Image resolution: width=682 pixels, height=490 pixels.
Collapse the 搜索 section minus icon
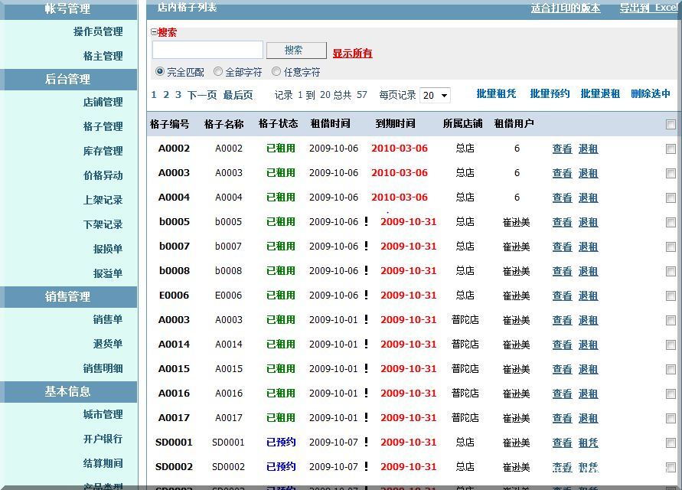click(x=154, y=33)
